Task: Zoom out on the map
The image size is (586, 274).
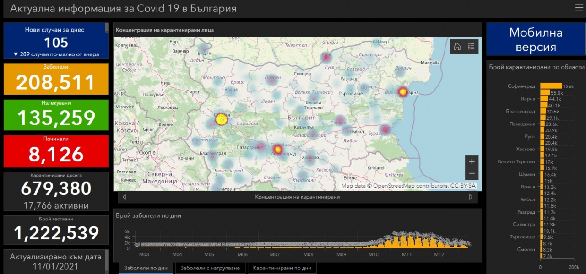Action: tap(472, 174)
